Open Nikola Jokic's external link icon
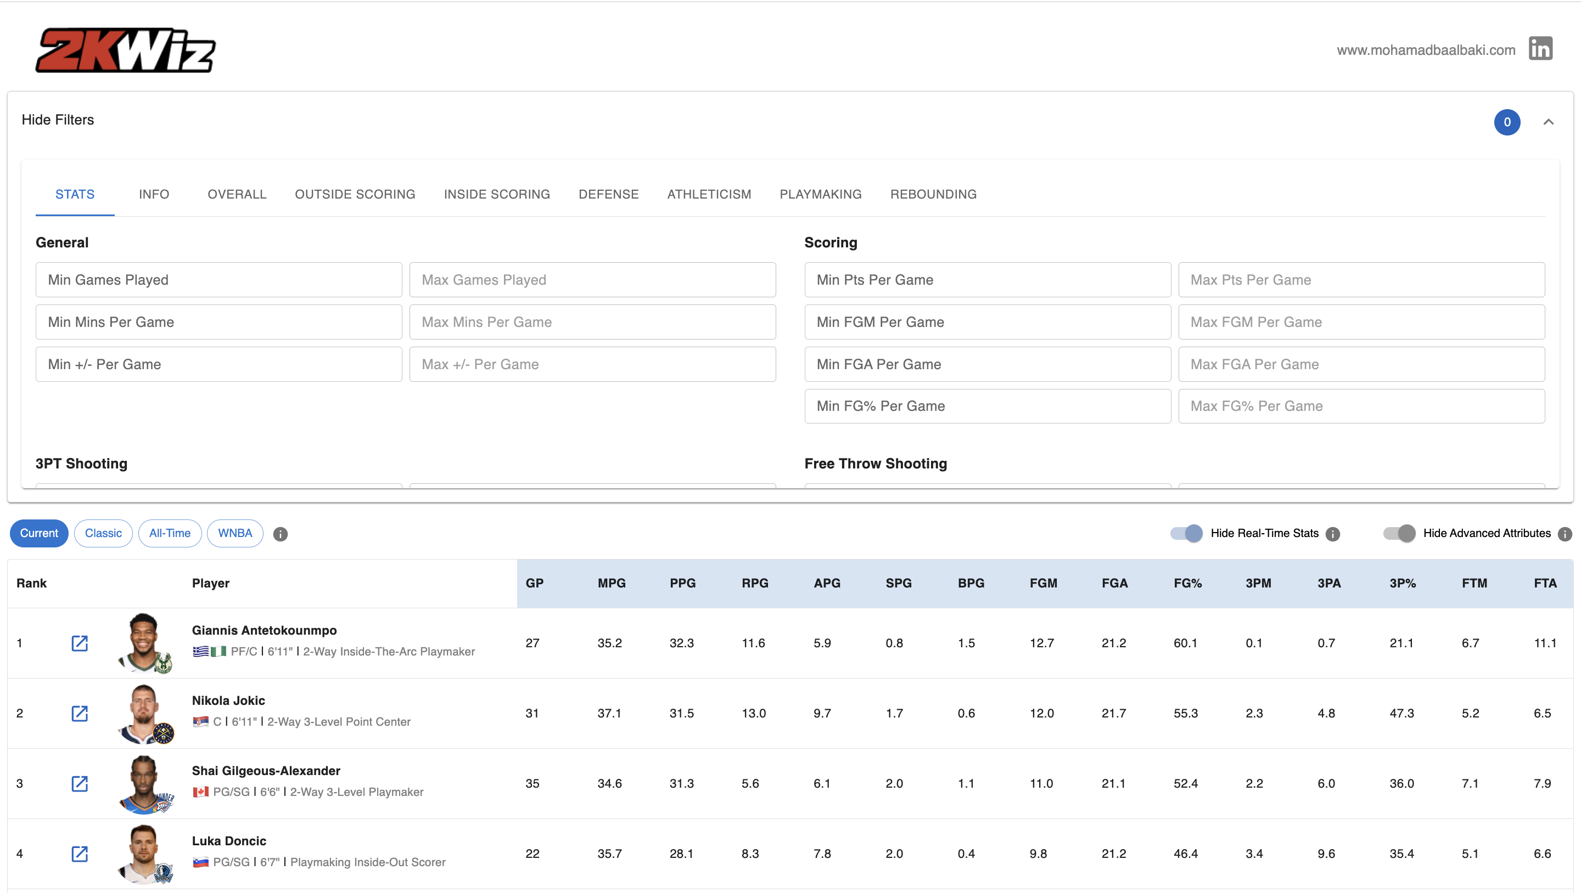Viewport: 1581px width, 893px height. point(80,713)
